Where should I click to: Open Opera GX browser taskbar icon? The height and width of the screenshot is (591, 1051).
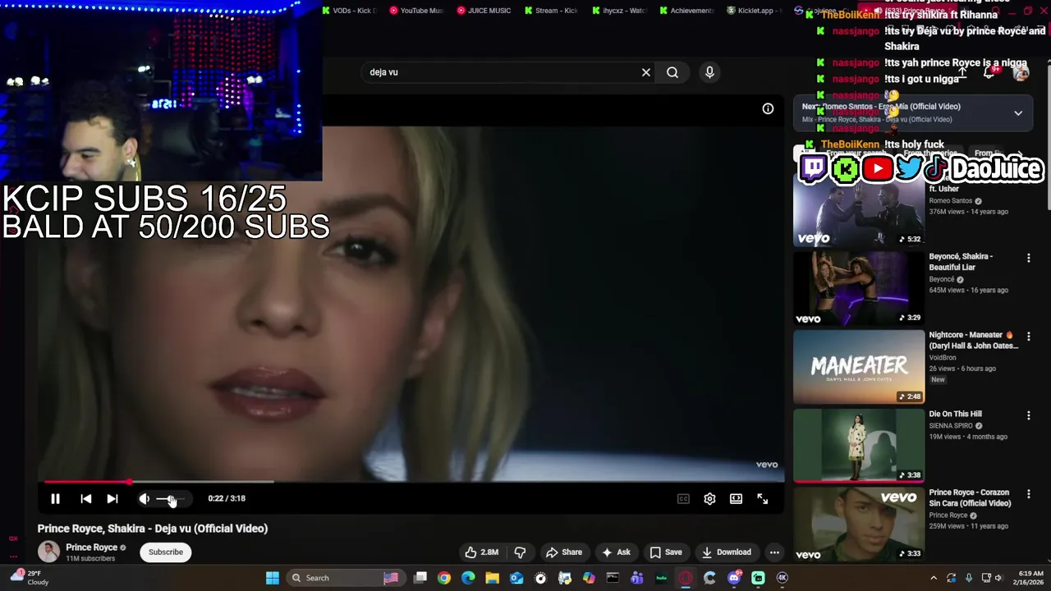coord(686,578)
